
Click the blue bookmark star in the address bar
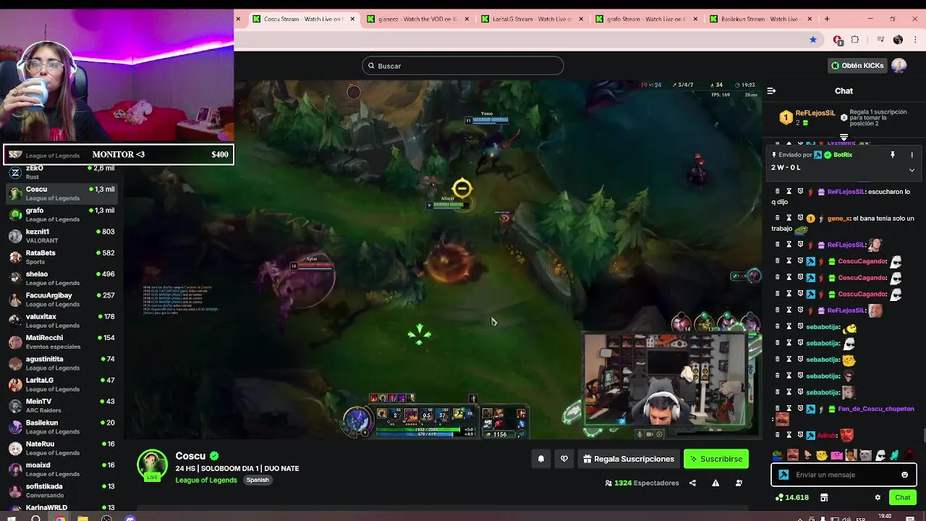pyautogui.click(x=813, y=40)
